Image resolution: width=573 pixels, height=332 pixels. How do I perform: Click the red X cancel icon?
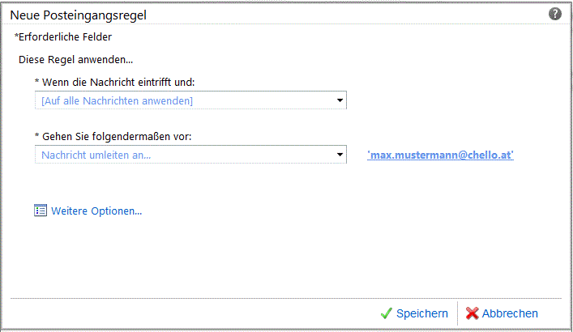[x=472, y=313]
